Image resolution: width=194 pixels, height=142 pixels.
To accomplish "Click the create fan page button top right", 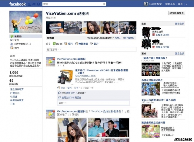I will coord(176,13).
